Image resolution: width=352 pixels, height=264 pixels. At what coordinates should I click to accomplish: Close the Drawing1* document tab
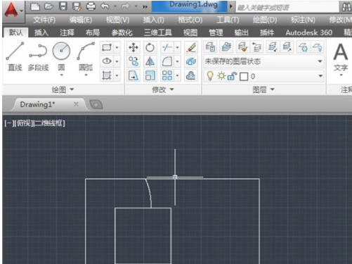pyautogui.click(x=76, y=104)
